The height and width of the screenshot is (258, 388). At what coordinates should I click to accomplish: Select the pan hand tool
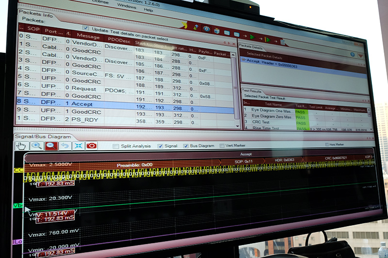point(21,146)
